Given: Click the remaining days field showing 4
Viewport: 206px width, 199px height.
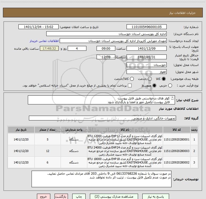Looking at the screenshot, I should pos(77,48).
